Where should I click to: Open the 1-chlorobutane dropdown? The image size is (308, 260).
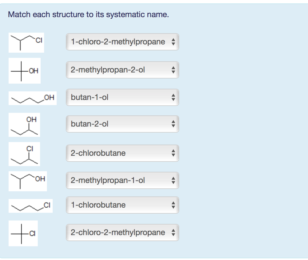coord(122,205)
